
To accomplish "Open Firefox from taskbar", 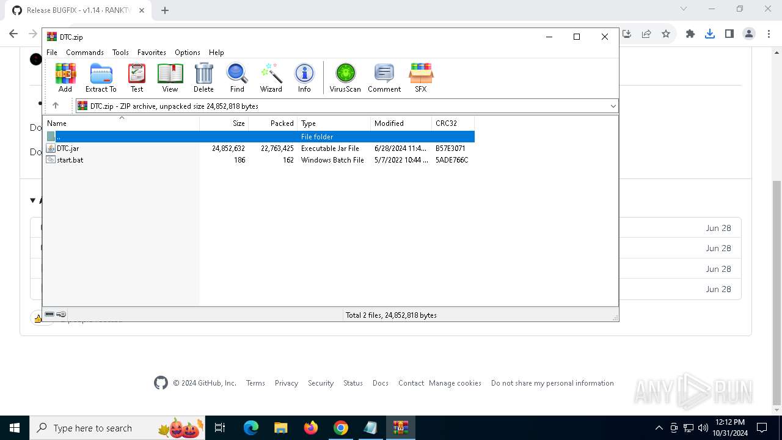I will 311,428.
